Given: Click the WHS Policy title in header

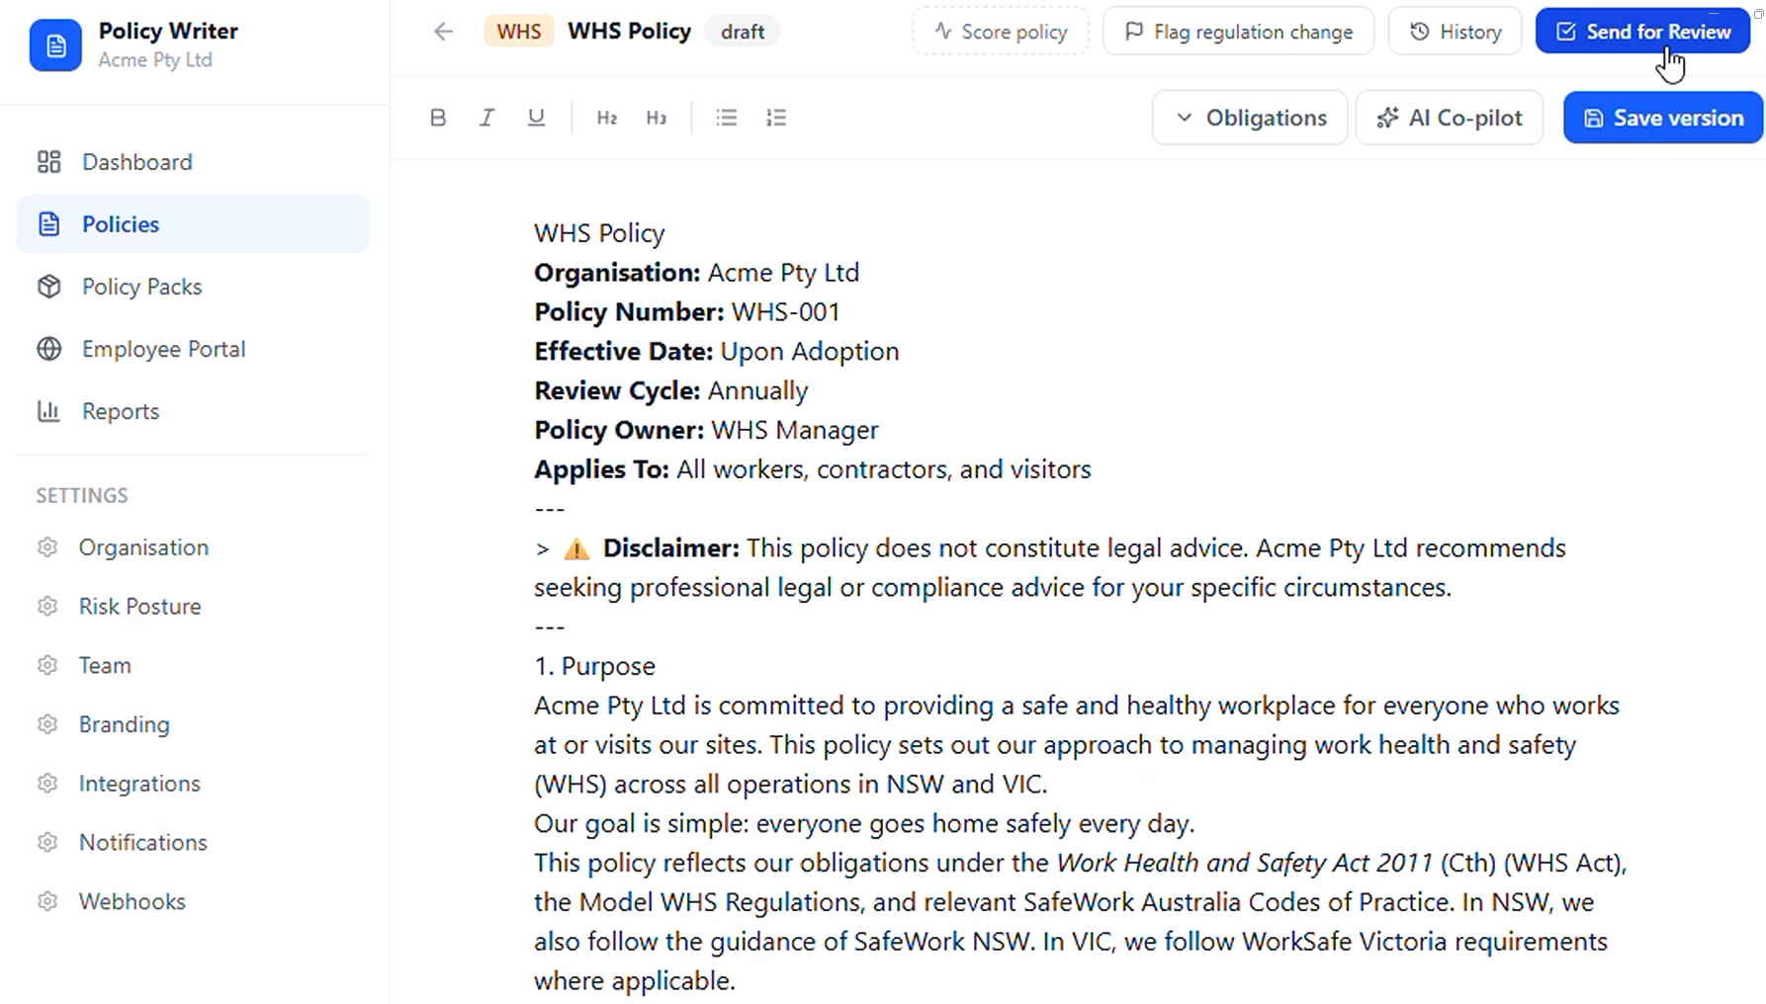Looking at the screenshot, I should point(629,32).
